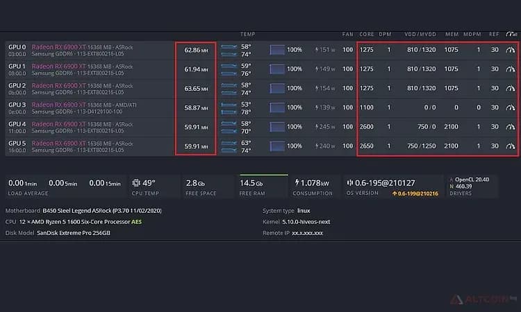Click the orange upgrade arrow icon

pos(395,193)
